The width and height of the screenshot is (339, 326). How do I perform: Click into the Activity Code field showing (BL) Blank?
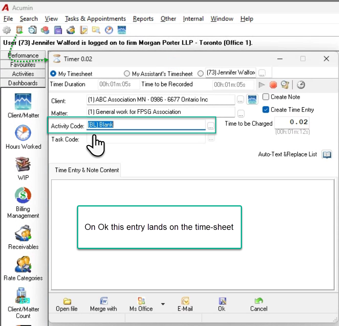(x=146, y=125)
